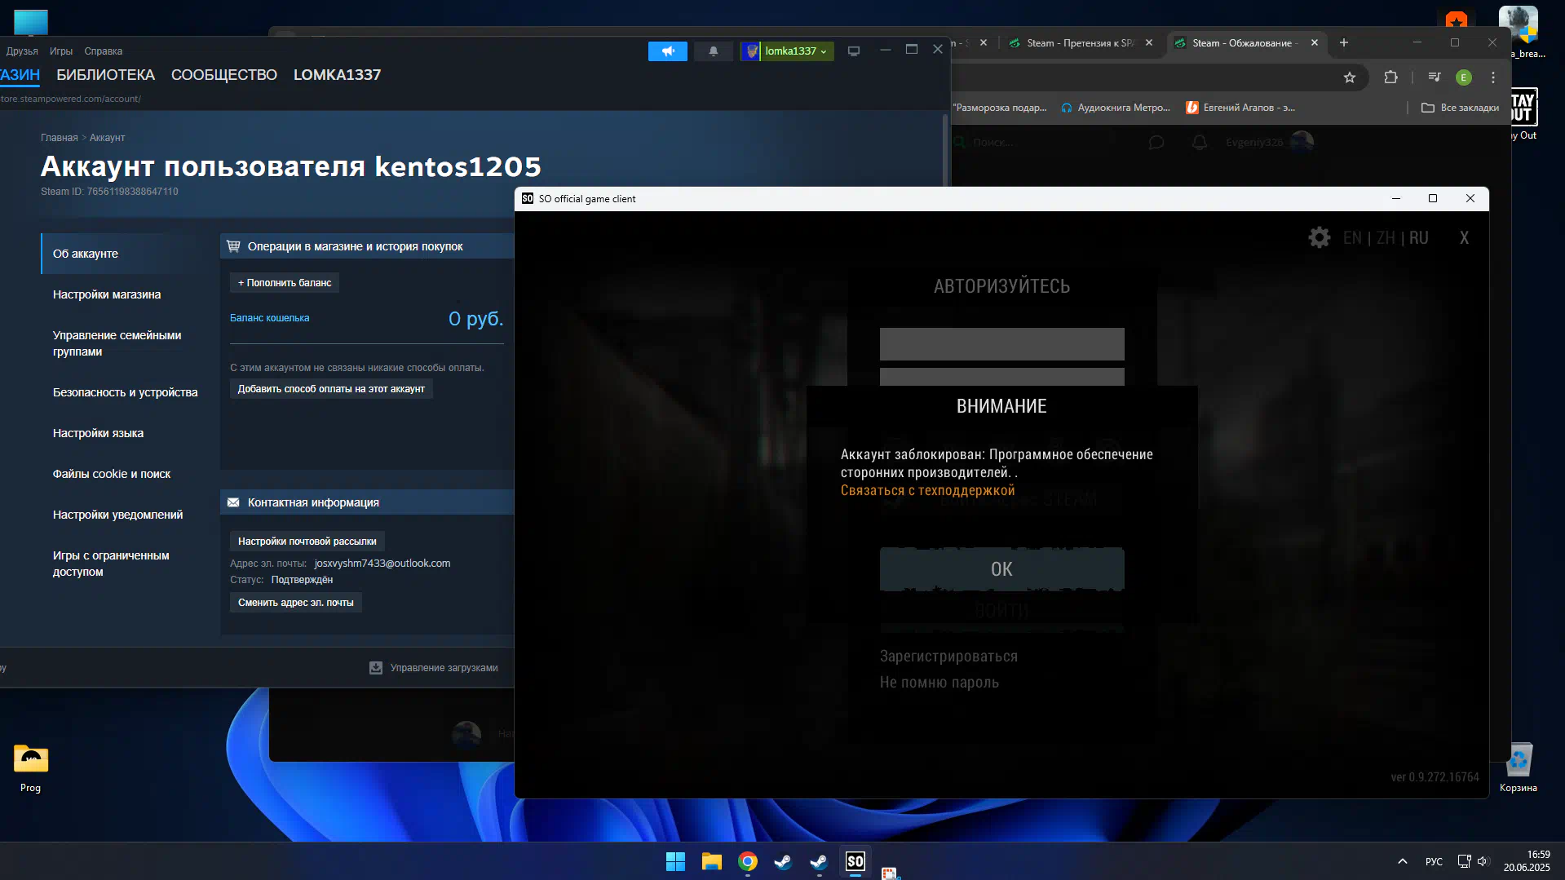The height and width of the screenshot is (880, 1565).
Task: Click the login input field in SO client
Action: [1001, 344]
